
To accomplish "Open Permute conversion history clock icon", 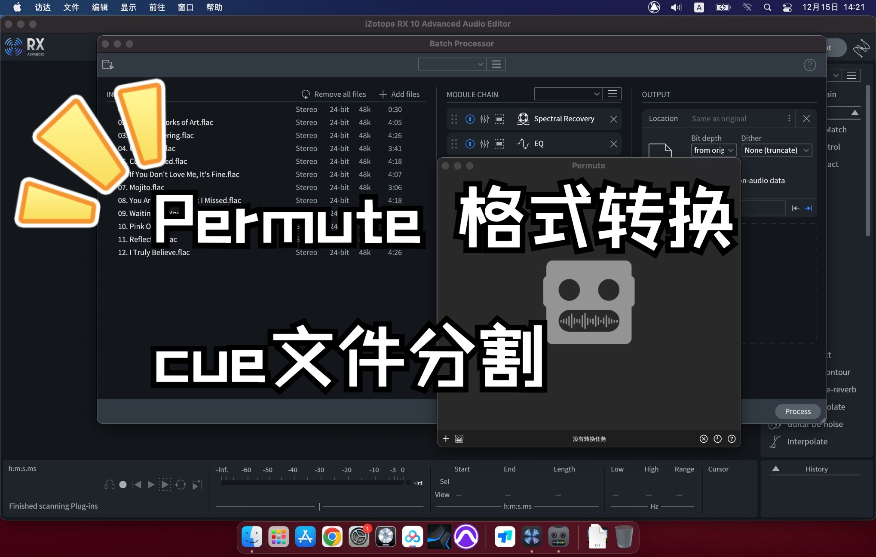I will click(717, 439).
